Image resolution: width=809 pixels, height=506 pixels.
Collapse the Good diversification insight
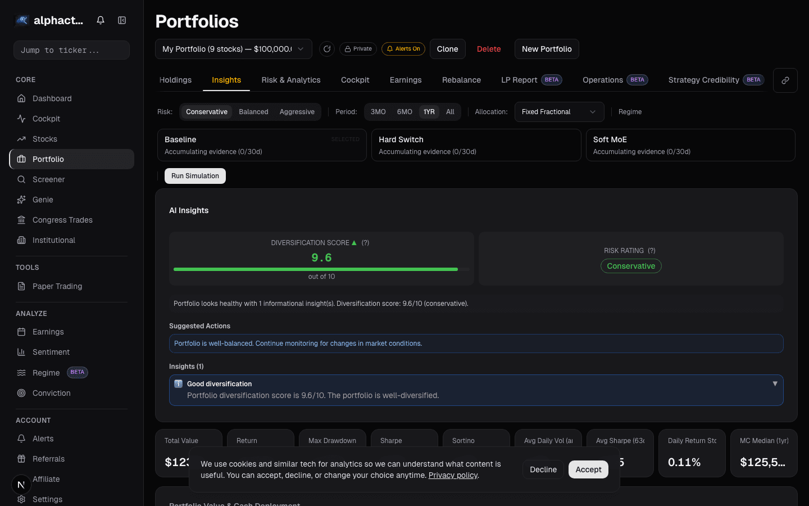pos(775,383)
